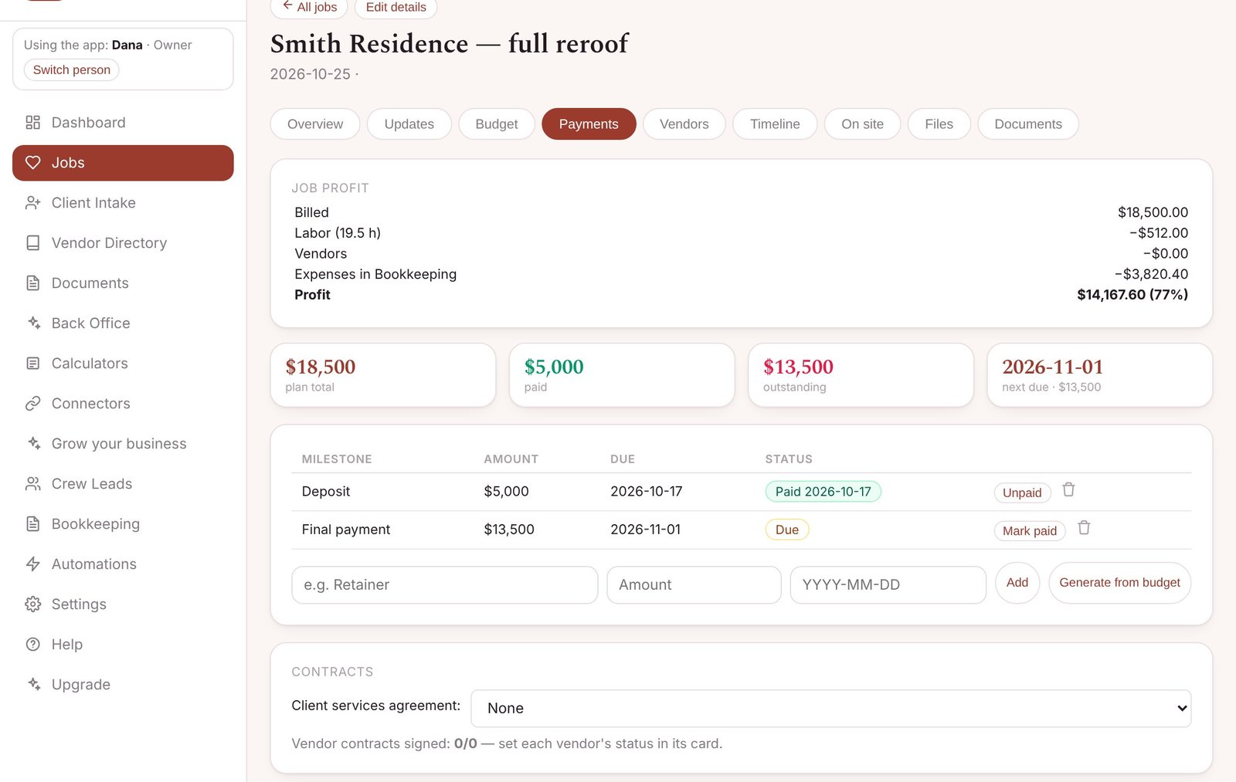Click the Vendor Directory book icon
Screen dimensions: 1236x782
[x=32, y=243]
